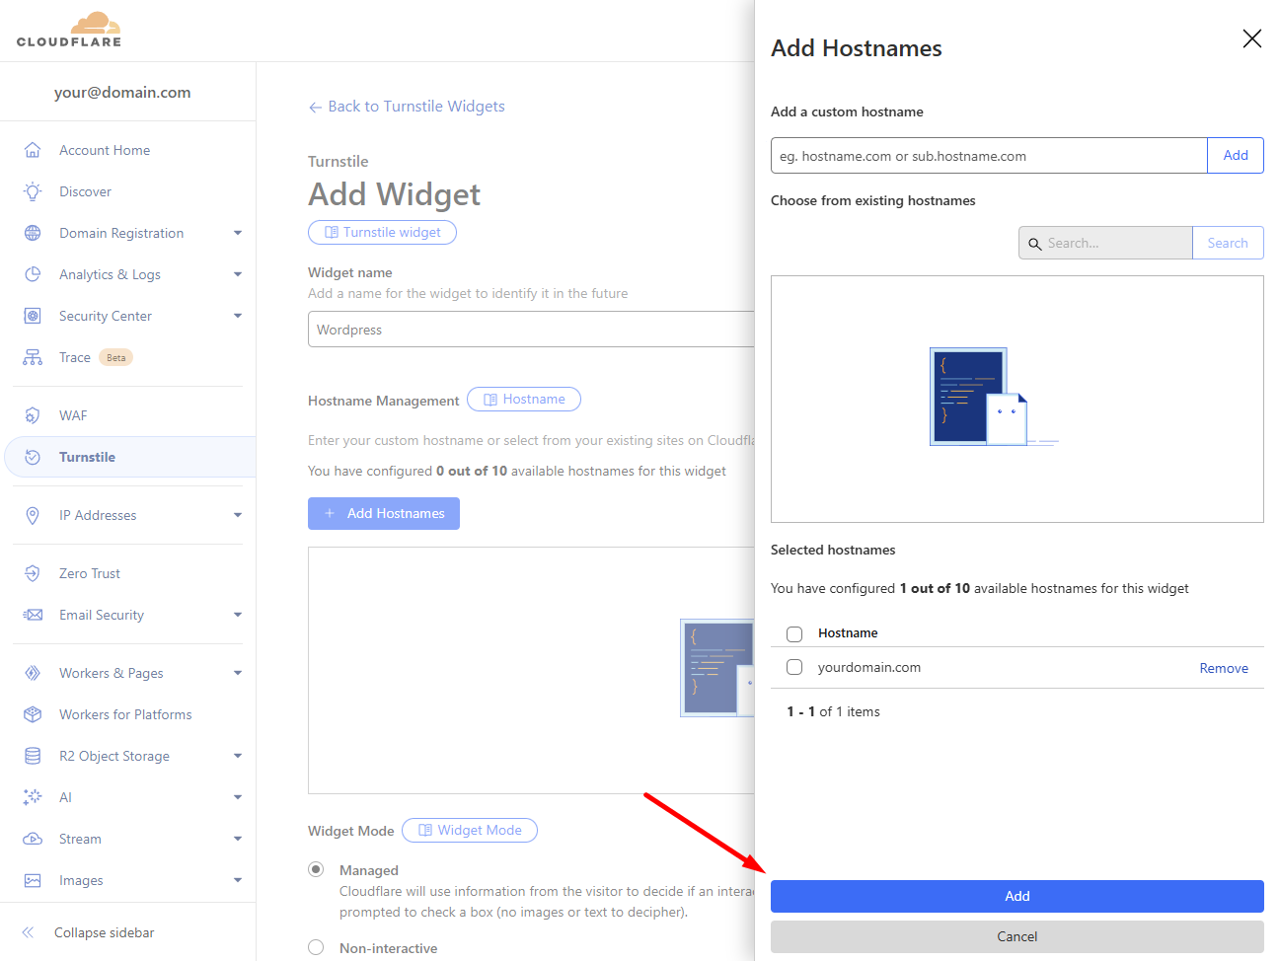Check the yourdomain.com hostname checkbox
The width and height of the screenshot is (1279, 961).
pyautogui.click(x=794, y=668)
